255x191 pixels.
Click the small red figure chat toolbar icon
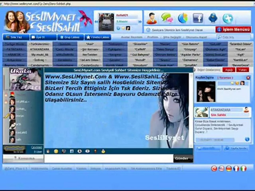95,151
